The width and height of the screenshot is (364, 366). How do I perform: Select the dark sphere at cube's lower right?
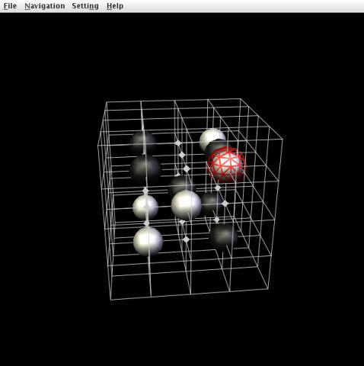(x=223, y=236)
